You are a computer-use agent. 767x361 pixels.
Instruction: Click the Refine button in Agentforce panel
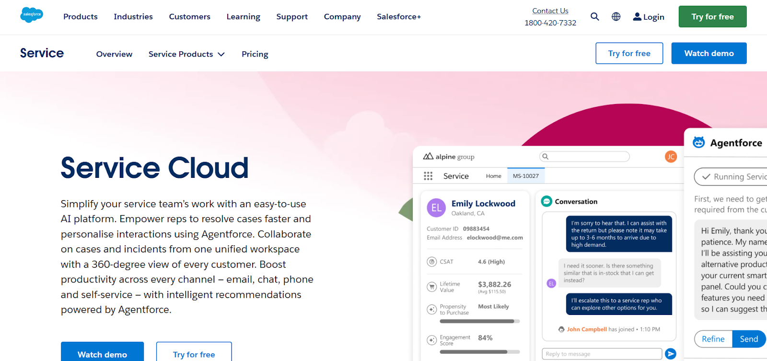tap(713, 339)
